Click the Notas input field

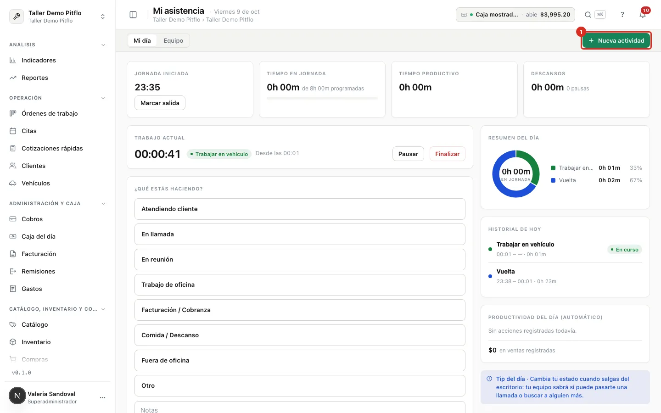coord(300,407)
